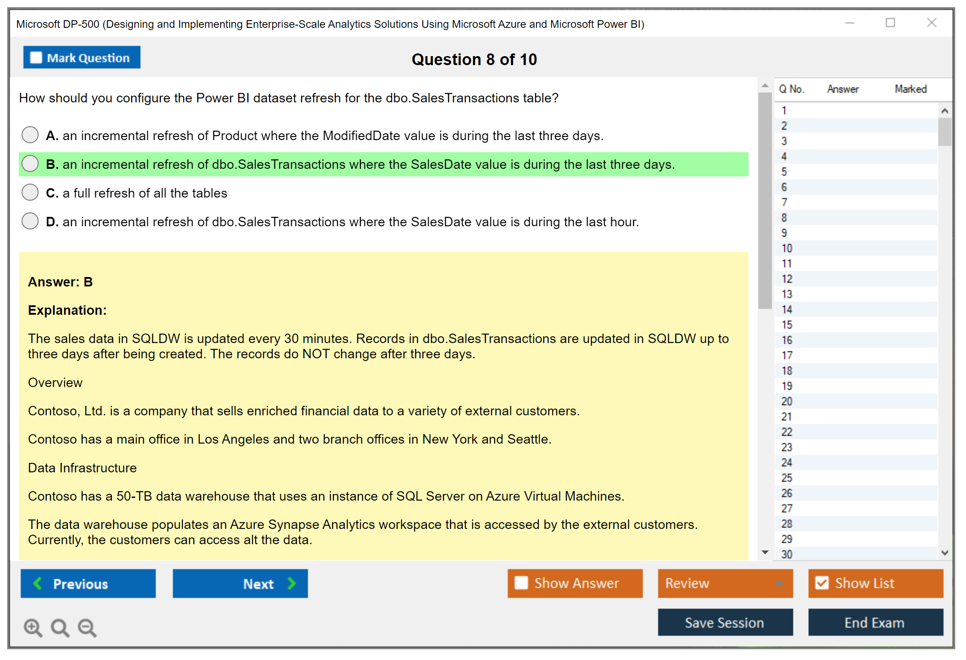
Task: Uncheck the Show List checkbox
Action: [x=822, y=583]
